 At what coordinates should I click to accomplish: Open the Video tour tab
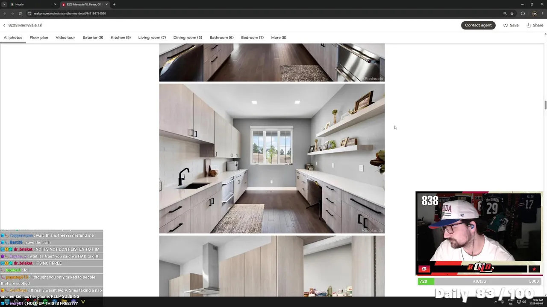65,38
